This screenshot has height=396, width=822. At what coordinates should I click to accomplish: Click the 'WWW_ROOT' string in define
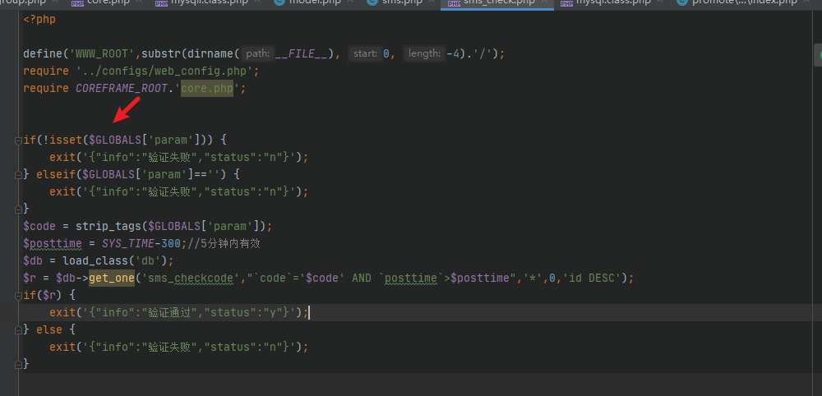(102, 53)
